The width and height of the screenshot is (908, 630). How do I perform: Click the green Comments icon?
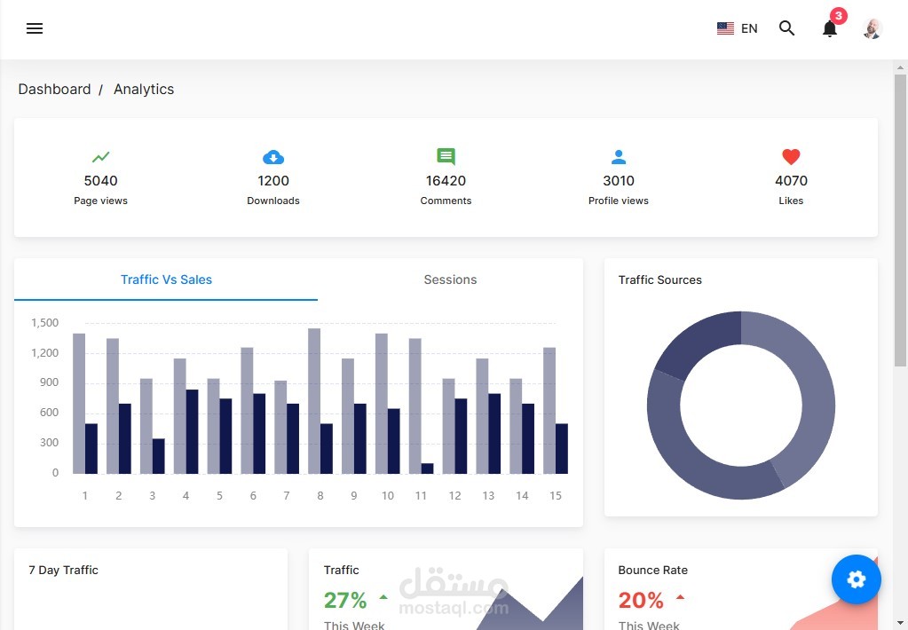[x=446, y=156]
